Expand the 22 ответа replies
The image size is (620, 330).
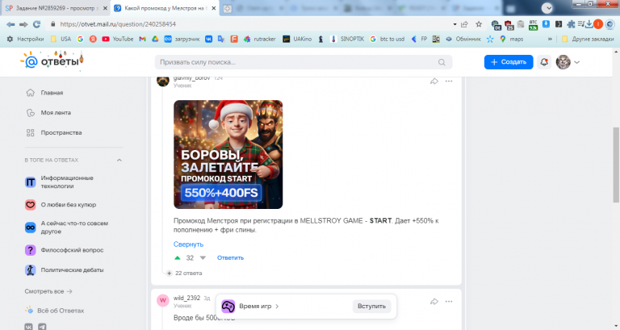[x=184, y=273]
